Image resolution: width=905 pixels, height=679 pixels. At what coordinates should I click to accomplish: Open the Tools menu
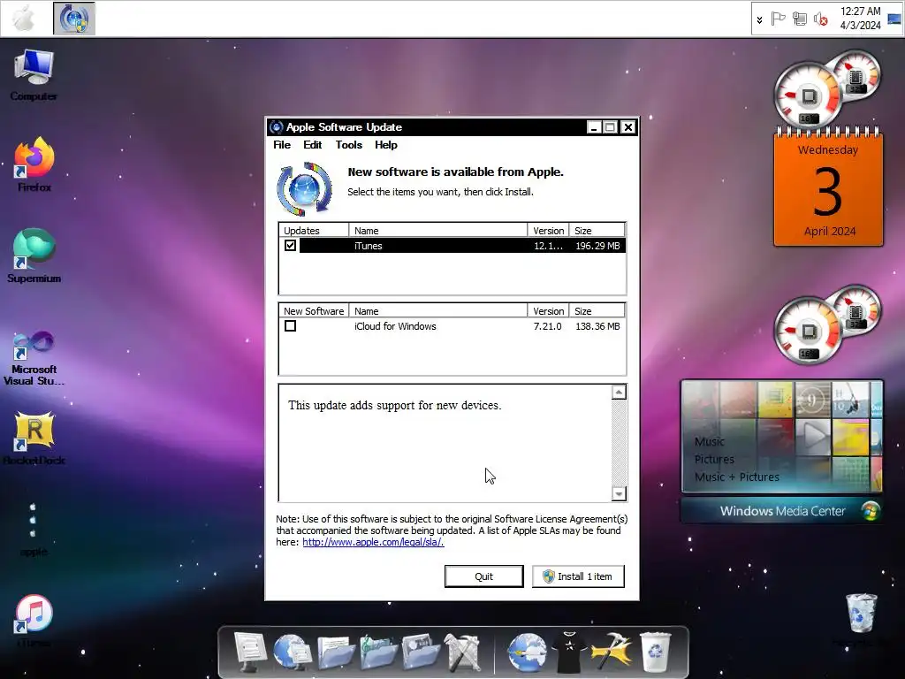click(x=348, y=145)
